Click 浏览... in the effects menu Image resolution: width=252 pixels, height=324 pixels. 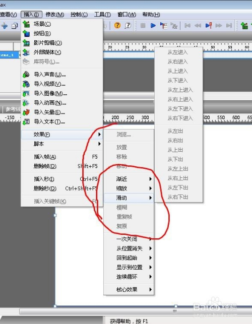[x=129, y=135]
